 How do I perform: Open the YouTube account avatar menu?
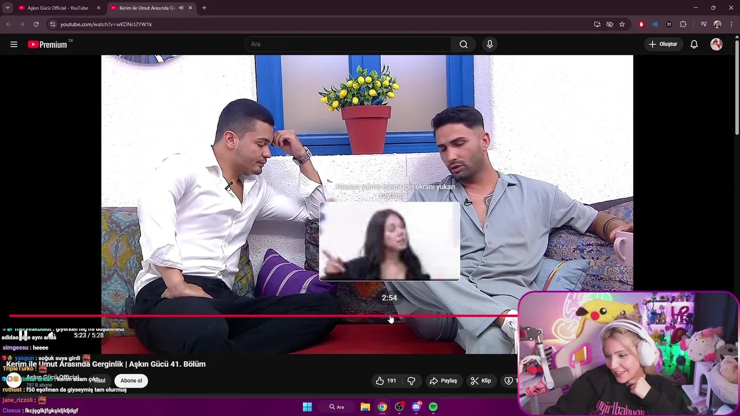point(716,44)
